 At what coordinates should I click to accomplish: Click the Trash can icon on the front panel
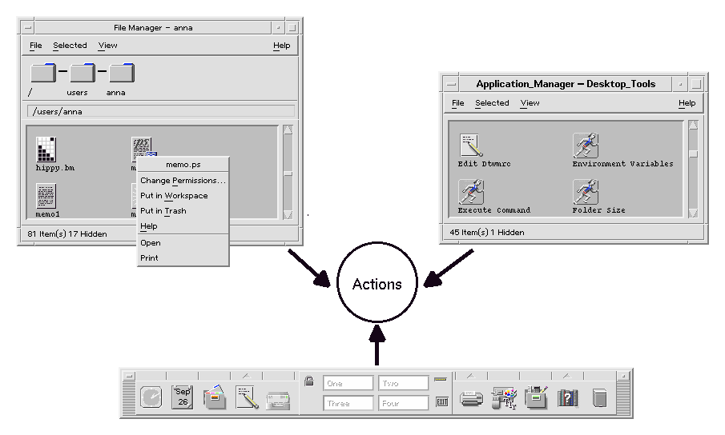[599, 398]
